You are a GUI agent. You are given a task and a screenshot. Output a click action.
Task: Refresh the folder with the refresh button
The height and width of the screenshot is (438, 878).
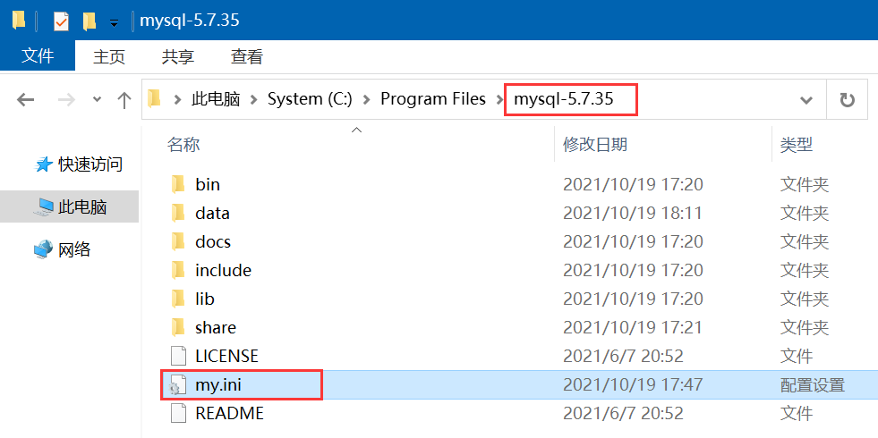pos(848,100)
